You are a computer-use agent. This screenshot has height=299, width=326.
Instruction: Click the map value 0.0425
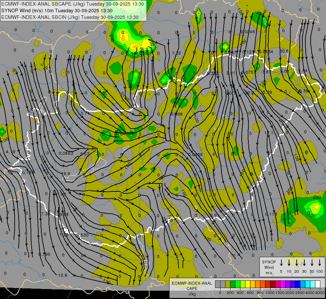pos(195,154)
